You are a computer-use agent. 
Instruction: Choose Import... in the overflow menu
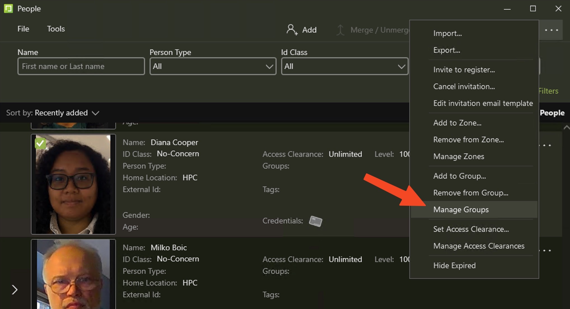point(447,33)
